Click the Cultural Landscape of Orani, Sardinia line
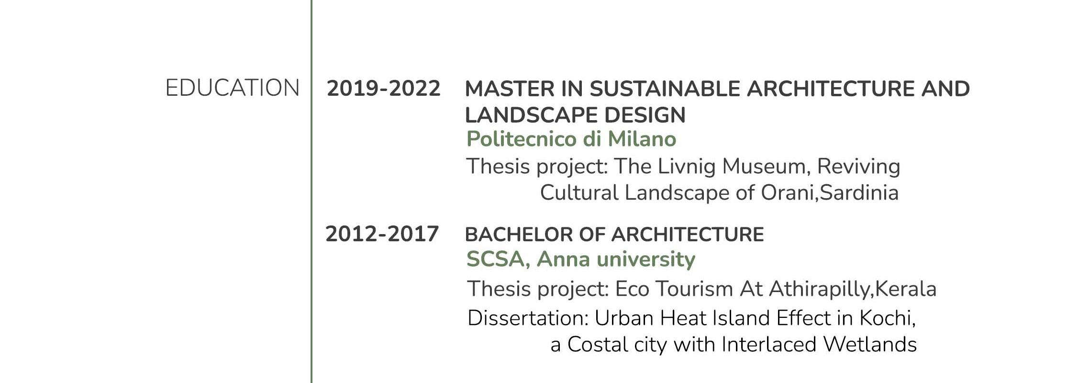The image size is (1079, 383). (x=719, y=193)
